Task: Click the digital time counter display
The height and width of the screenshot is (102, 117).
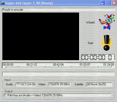Action: point(98,57)
